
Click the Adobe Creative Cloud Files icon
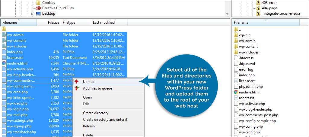point(38,8)
